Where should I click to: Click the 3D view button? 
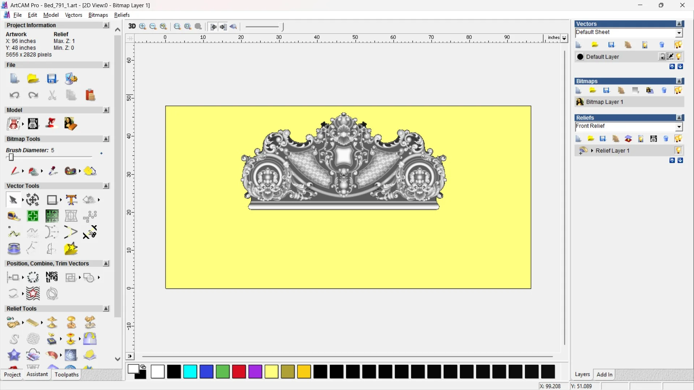[x=132, y=26]
